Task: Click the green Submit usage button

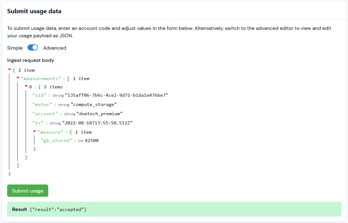Action: [28, 191]
